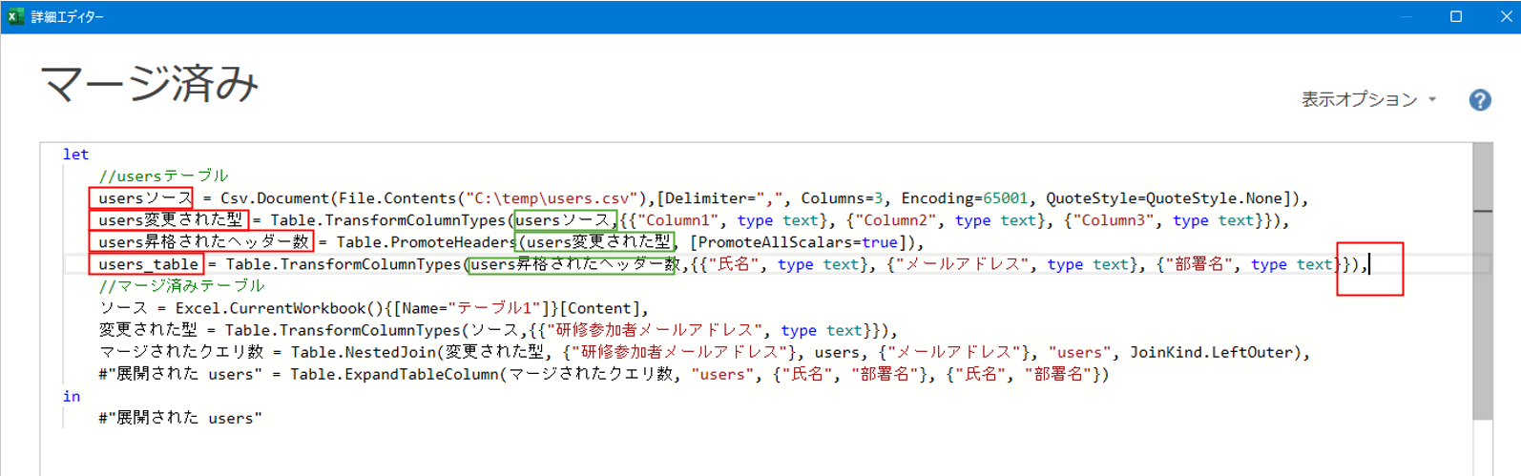The height and width of the screenshot is (476, 1521).
Task: Click the vertical scrollbar thumb of code editor
Action: [1482, 281]
